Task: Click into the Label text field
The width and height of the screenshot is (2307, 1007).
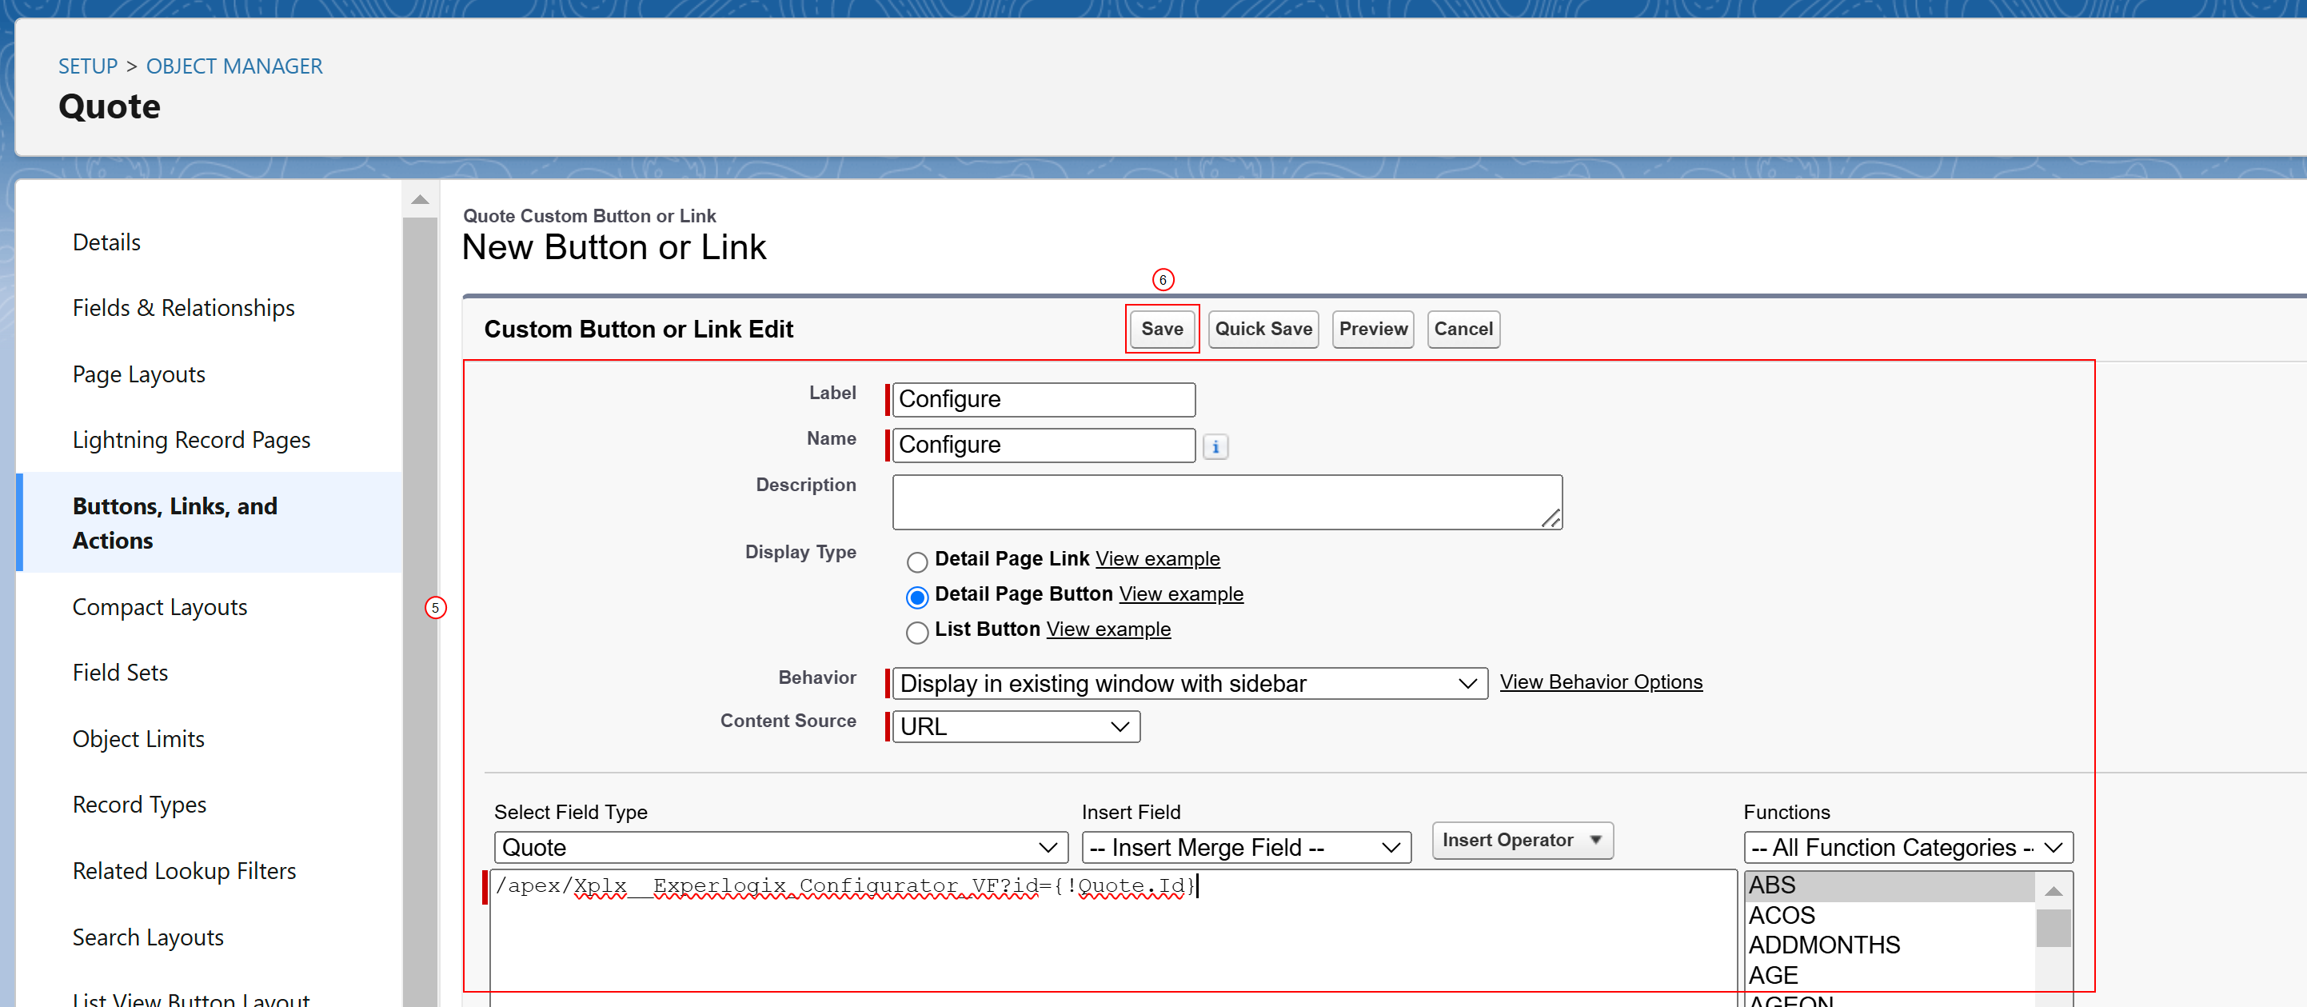Action: click(x=1044, y=400)
